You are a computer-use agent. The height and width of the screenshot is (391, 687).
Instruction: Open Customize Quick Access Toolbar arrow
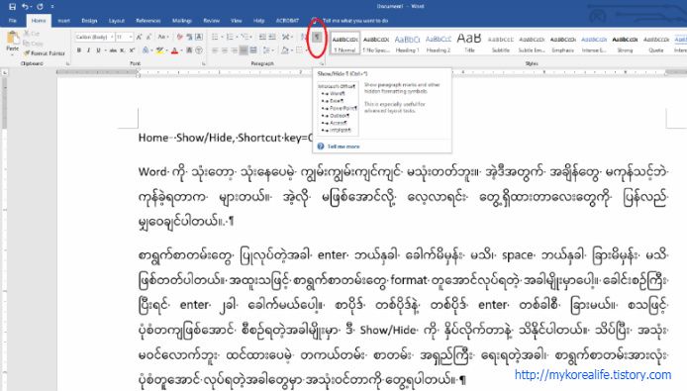[52, 7]
